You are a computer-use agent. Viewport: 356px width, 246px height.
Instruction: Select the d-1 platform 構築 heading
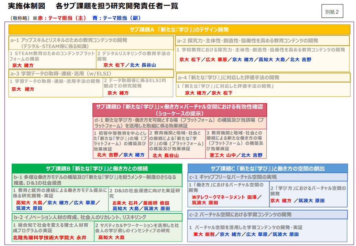(x=179, y=123)
